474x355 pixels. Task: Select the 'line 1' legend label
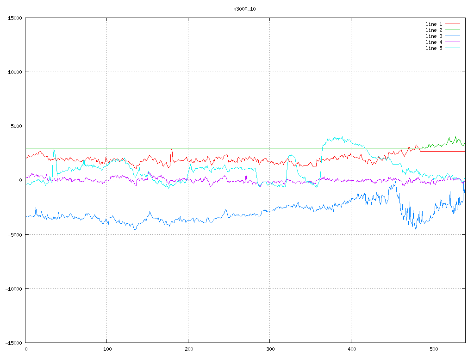click(434, 24)
